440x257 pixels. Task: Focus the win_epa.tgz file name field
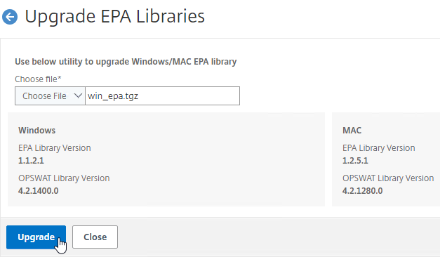tap(163, 96)
